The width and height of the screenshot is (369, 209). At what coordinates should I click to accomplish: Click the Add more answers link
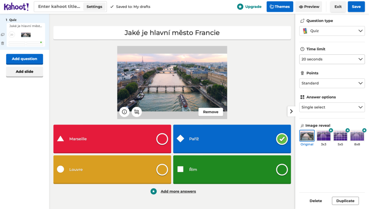coord(178,191)
